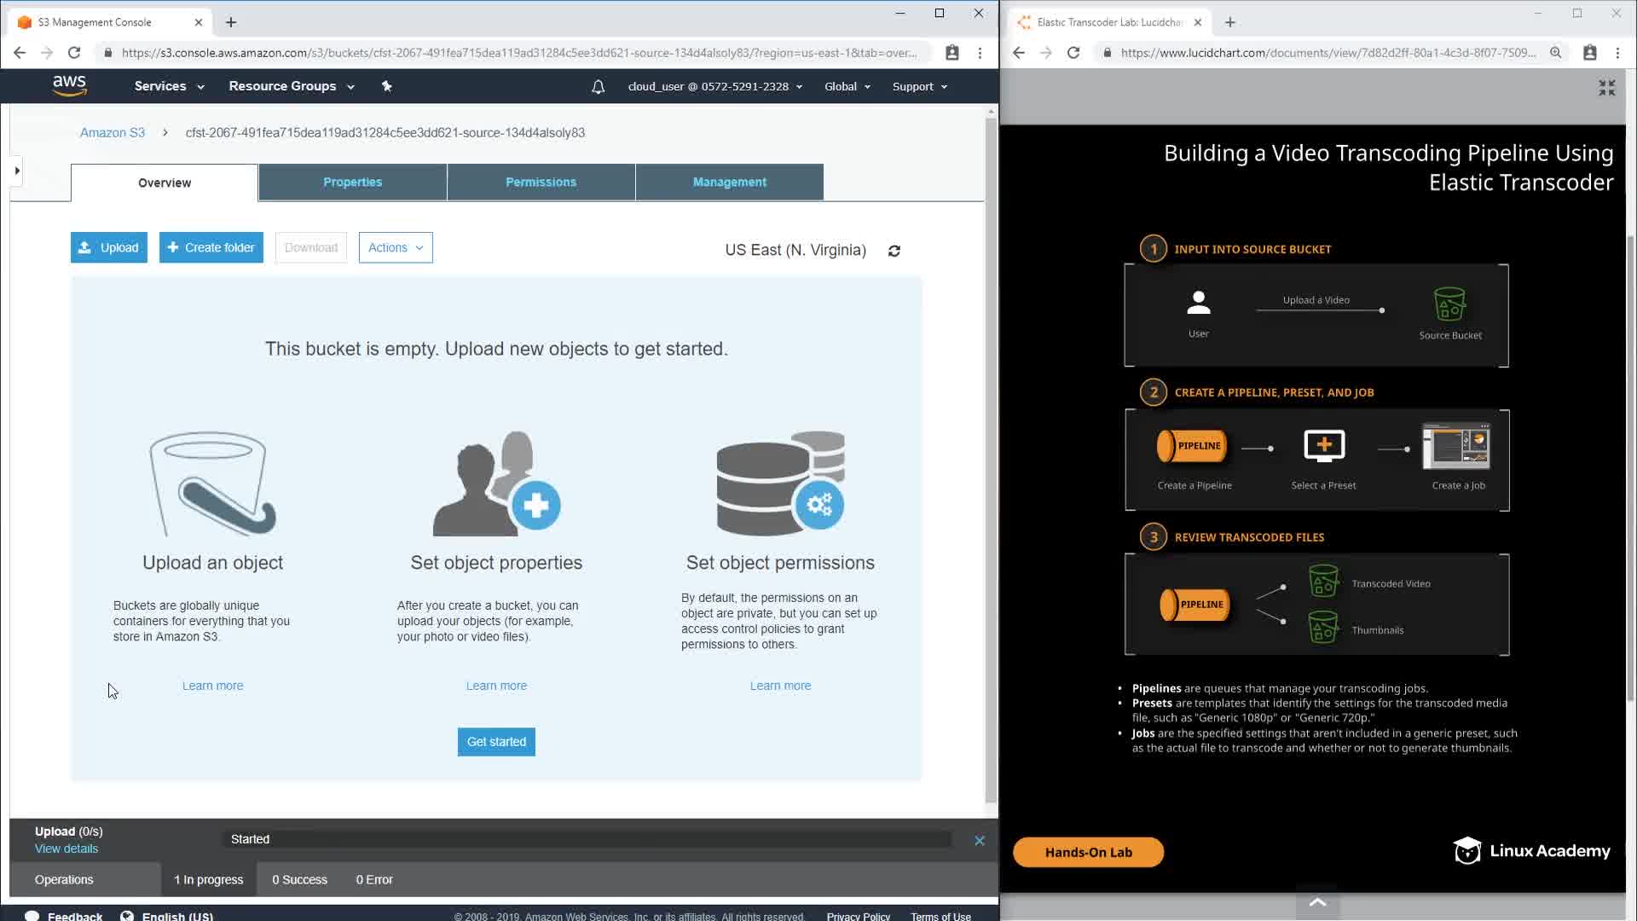This screenshot has width=1637, height=921.
Task: Reload the S3 console browser page
Action: [x=74, y=53]
